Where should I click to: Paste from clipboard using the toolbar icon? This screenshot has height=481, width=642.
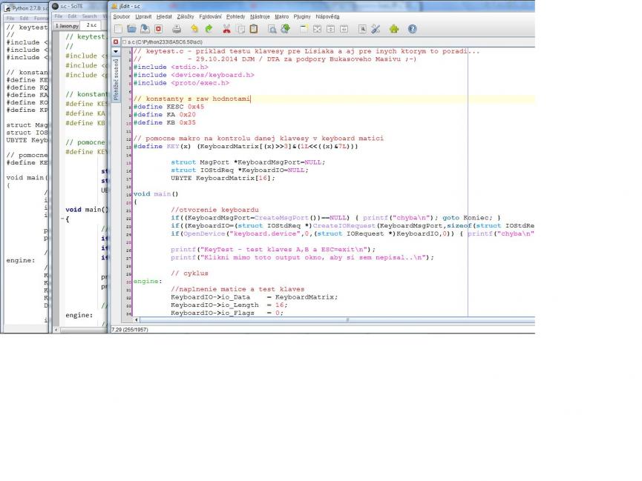point(254,29)
